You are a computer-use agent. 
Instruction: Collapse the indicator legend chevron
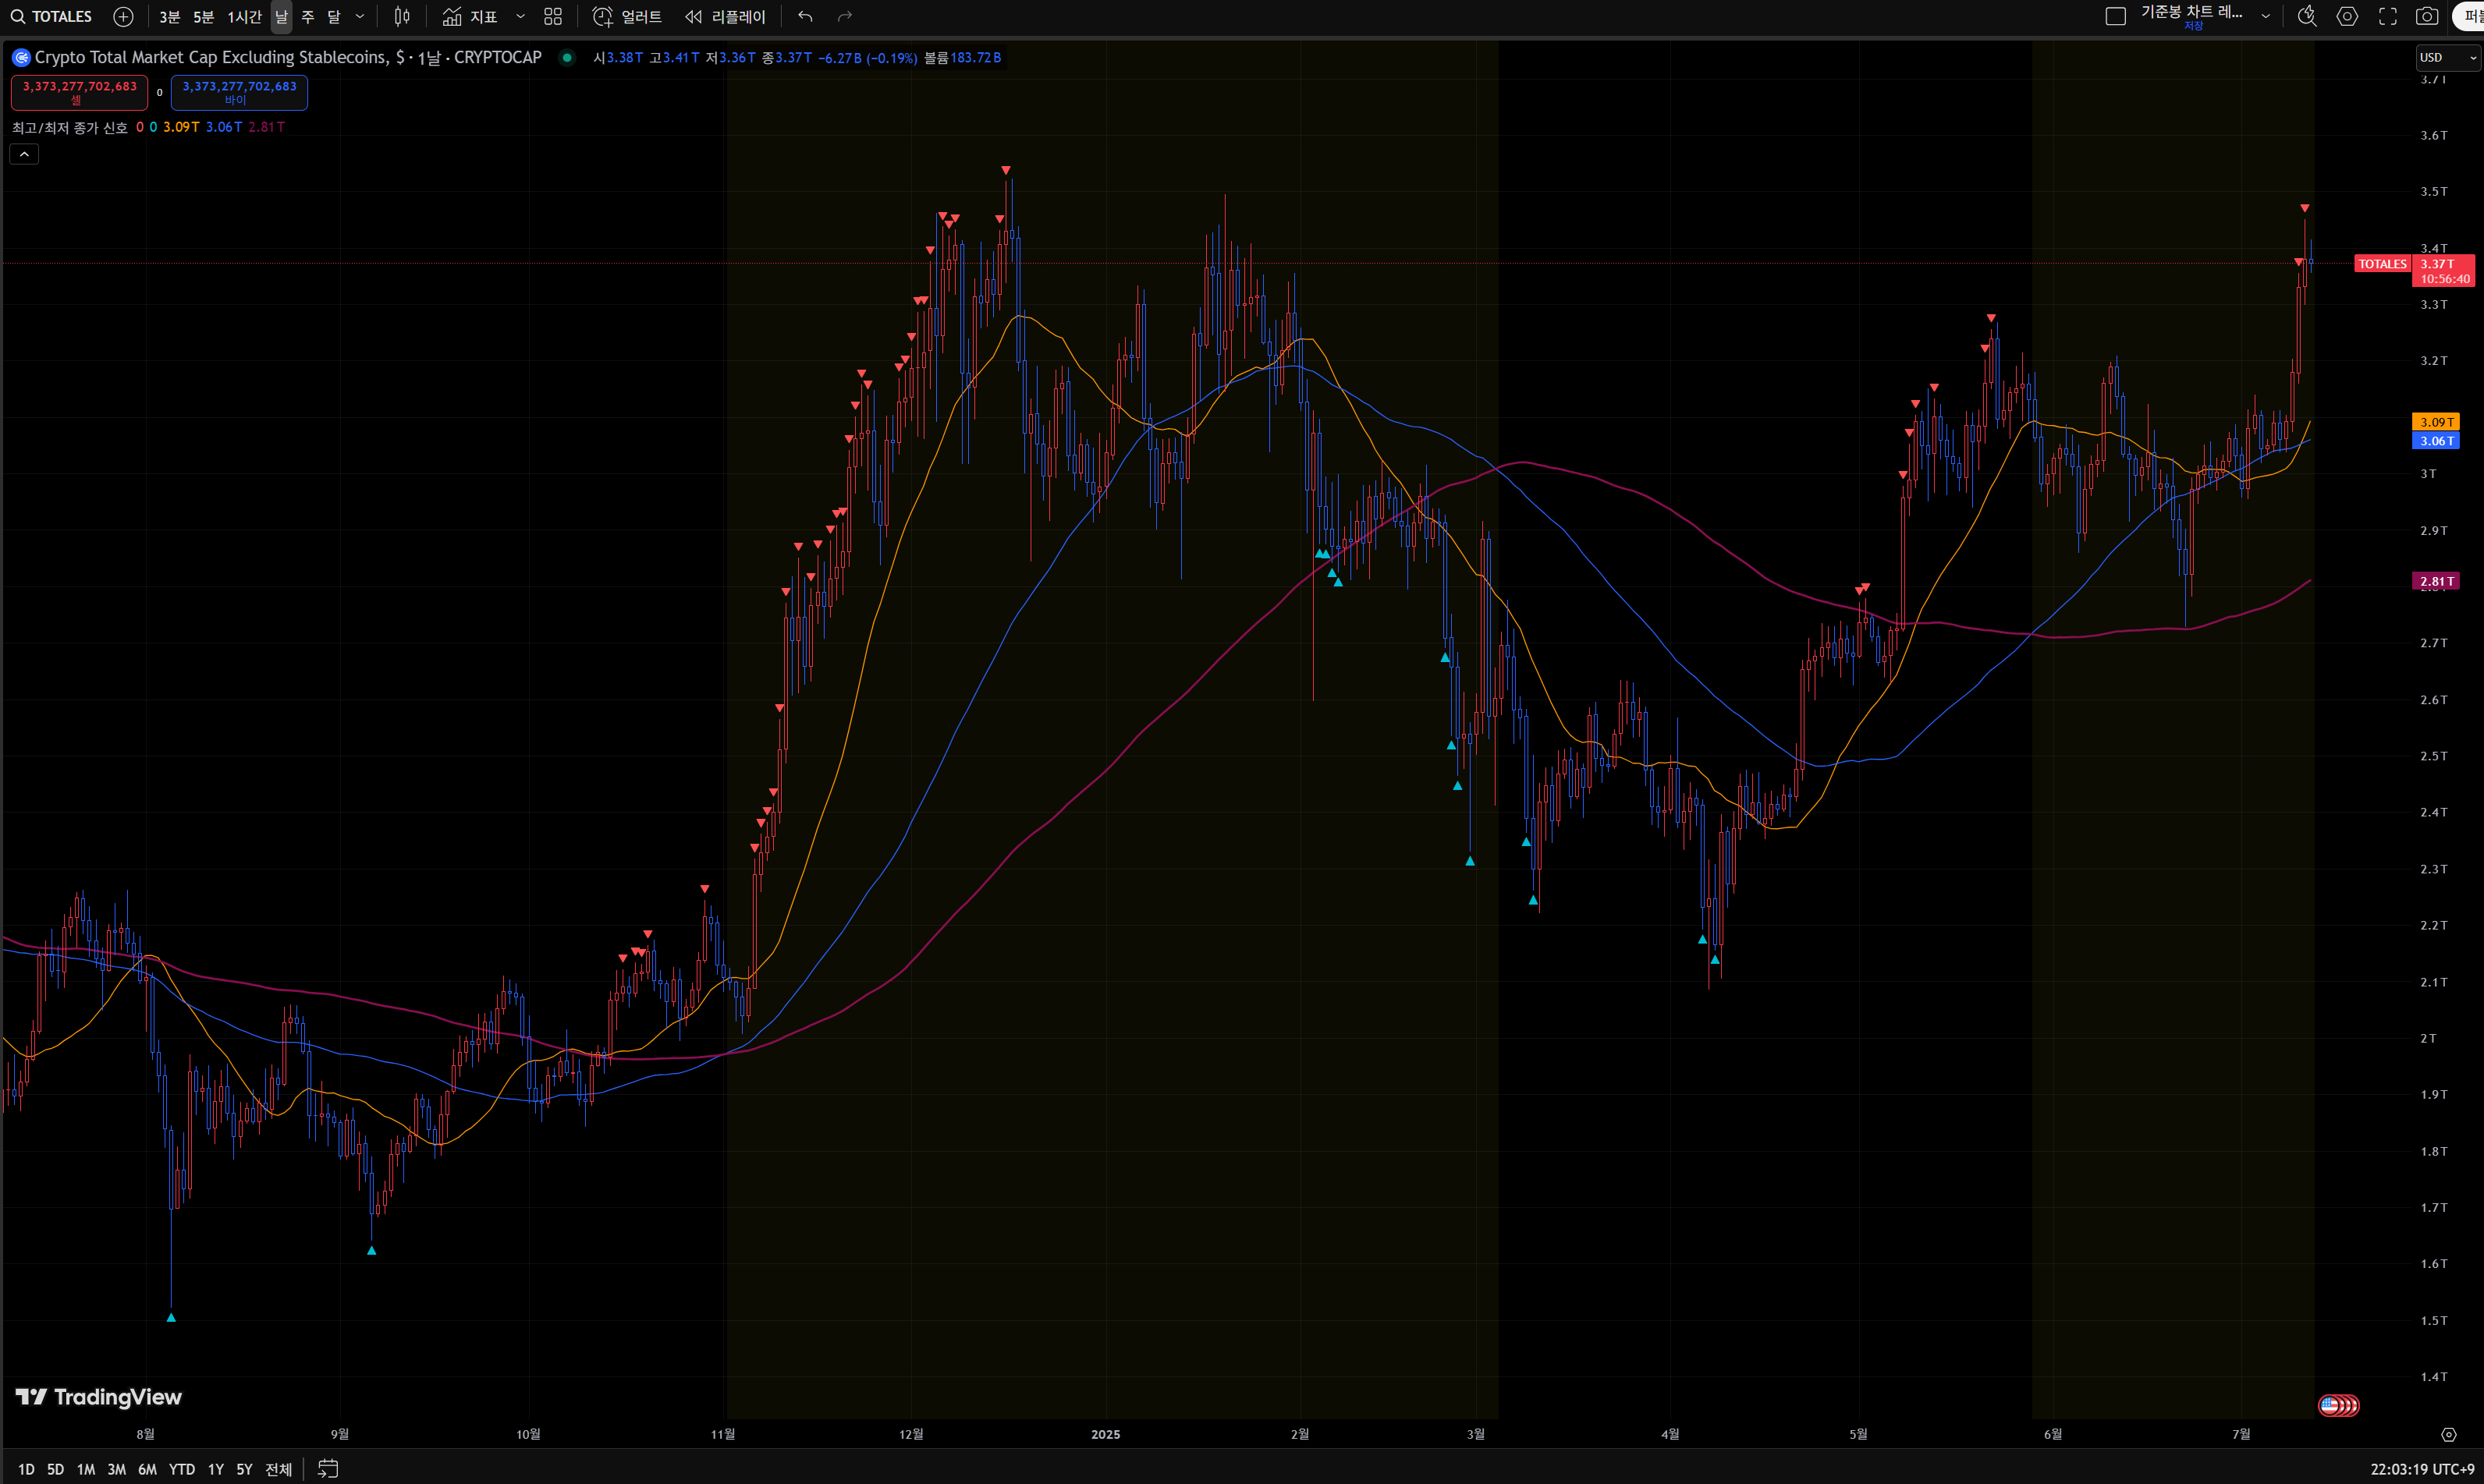[24, 154]
